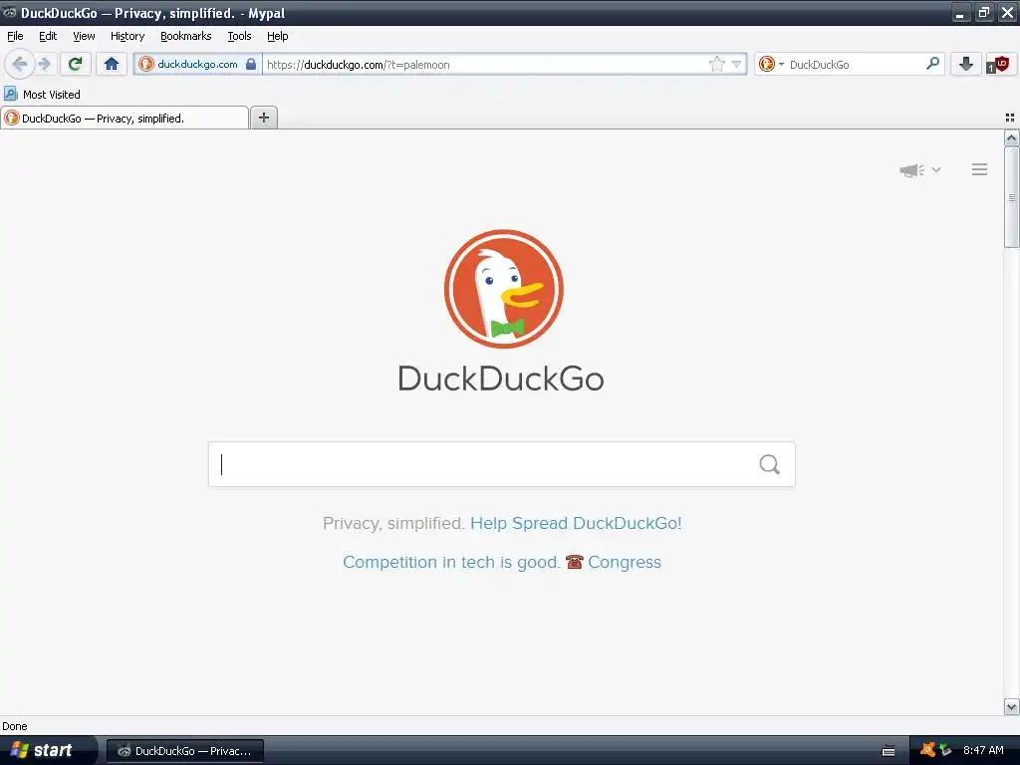Open the search engine selector dropdown
Viewport: 1020px width, 765px height.
click(772, 64)
